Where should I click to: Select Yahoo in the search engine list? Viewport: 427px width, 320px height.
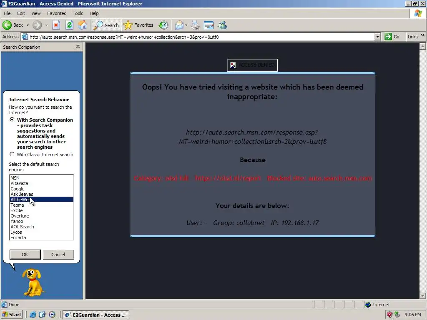click(41, 221)
